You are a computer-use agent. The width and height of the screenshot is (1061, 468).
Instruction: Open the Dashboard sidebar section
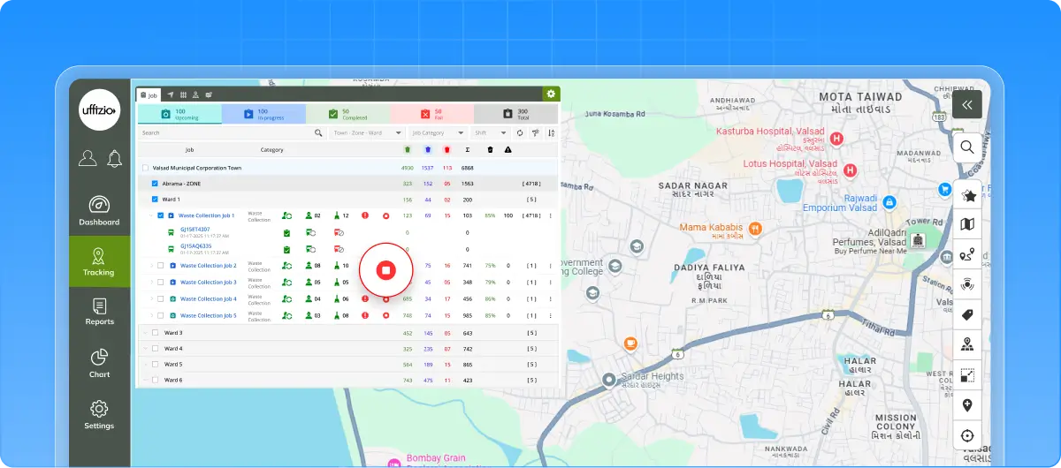[99, 210]
